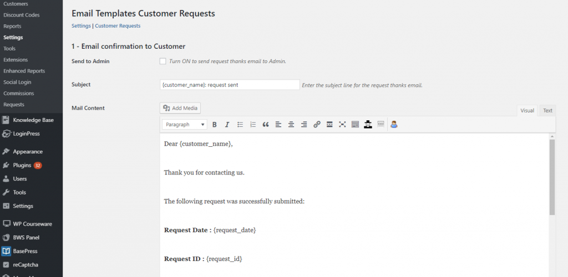Click the greyed shortcode toolbar icon
This screenshot has width=568, height=277.
381,125
